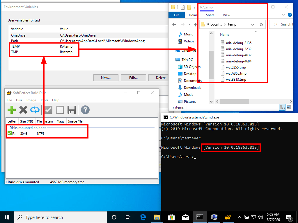Remove the selected RAM disk with the X icon

23,110
